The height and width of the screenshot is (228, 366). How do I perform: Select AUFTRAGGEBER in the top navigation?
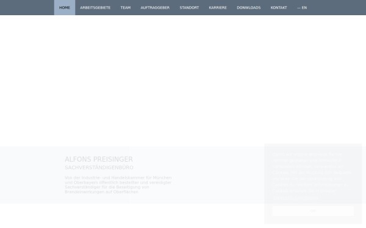coord(155,7)
